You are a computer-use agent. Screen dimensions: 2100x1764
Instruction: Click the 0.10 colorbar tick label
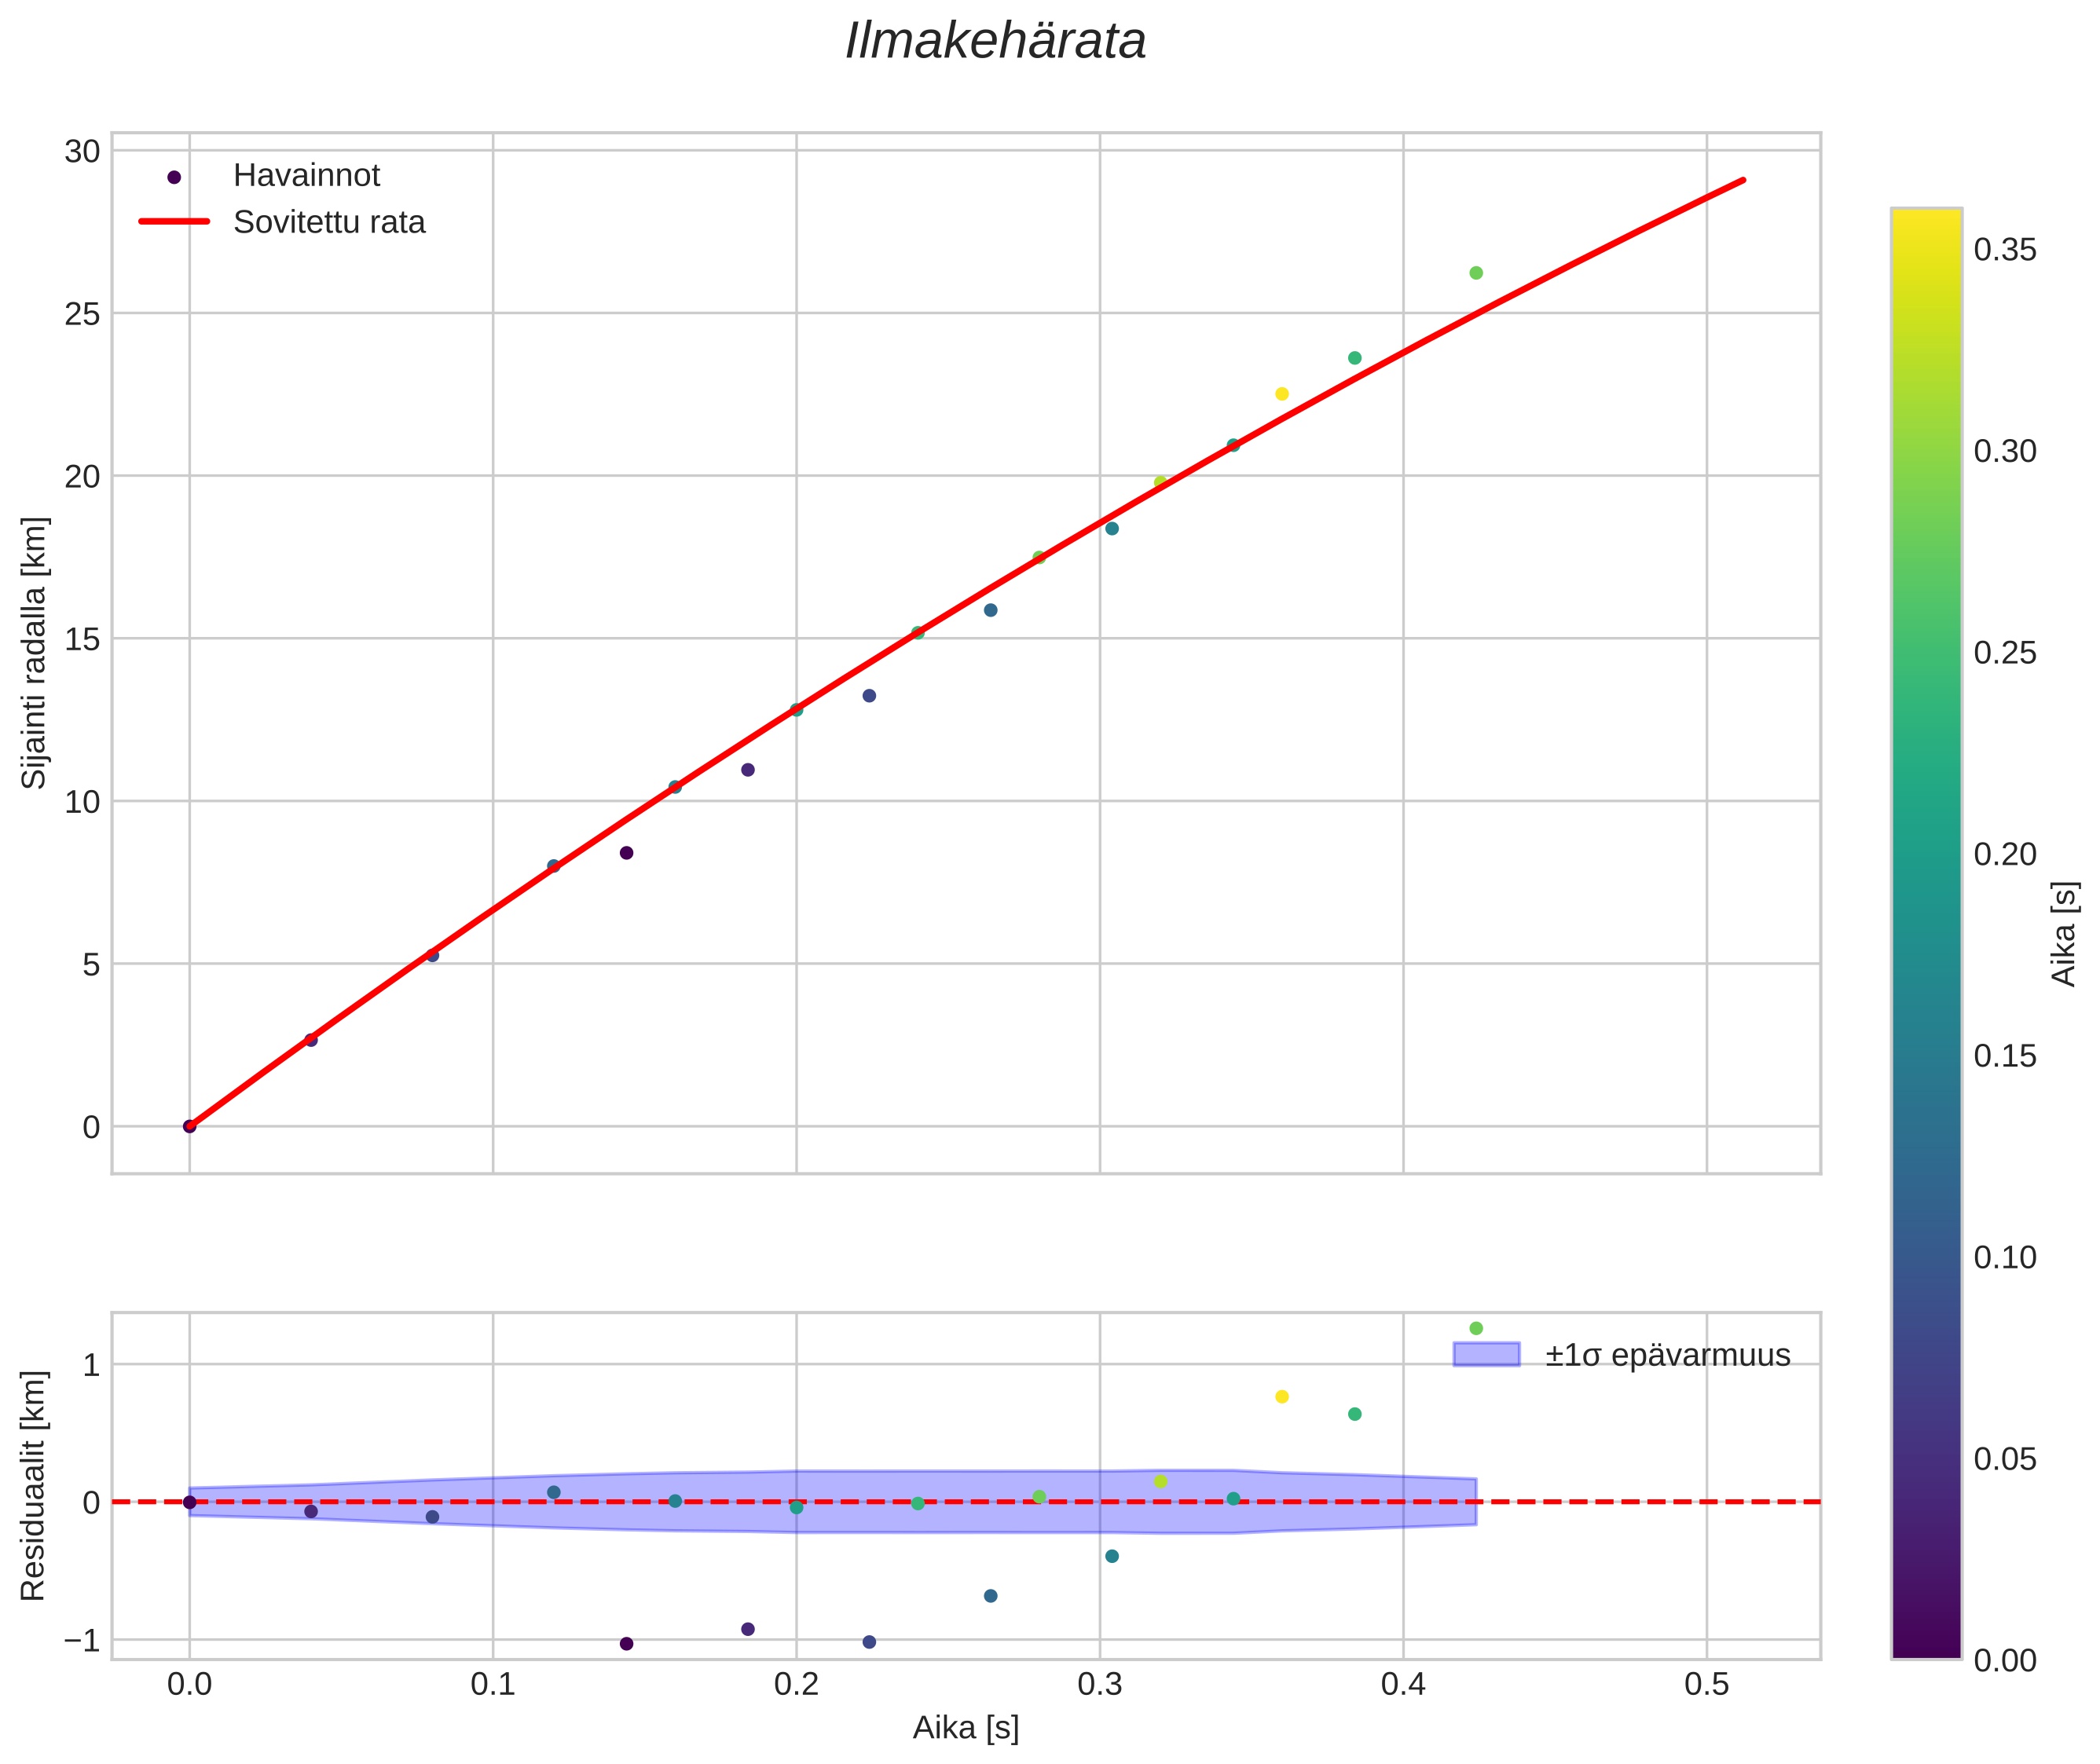click(x=2004, y=1257)
